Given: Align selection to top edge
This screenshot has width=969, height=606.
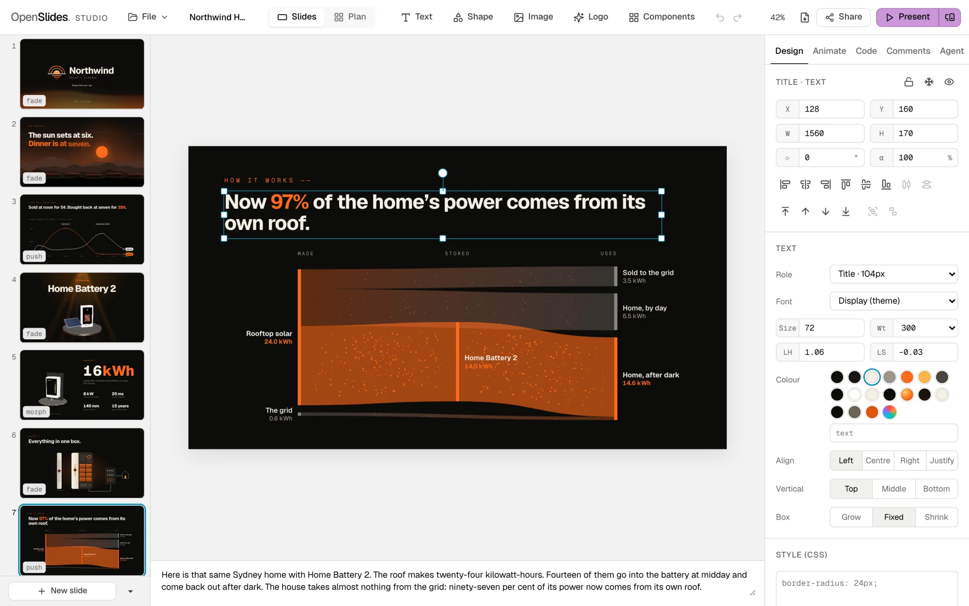Looking at the screenshot, I should (845, 184).
